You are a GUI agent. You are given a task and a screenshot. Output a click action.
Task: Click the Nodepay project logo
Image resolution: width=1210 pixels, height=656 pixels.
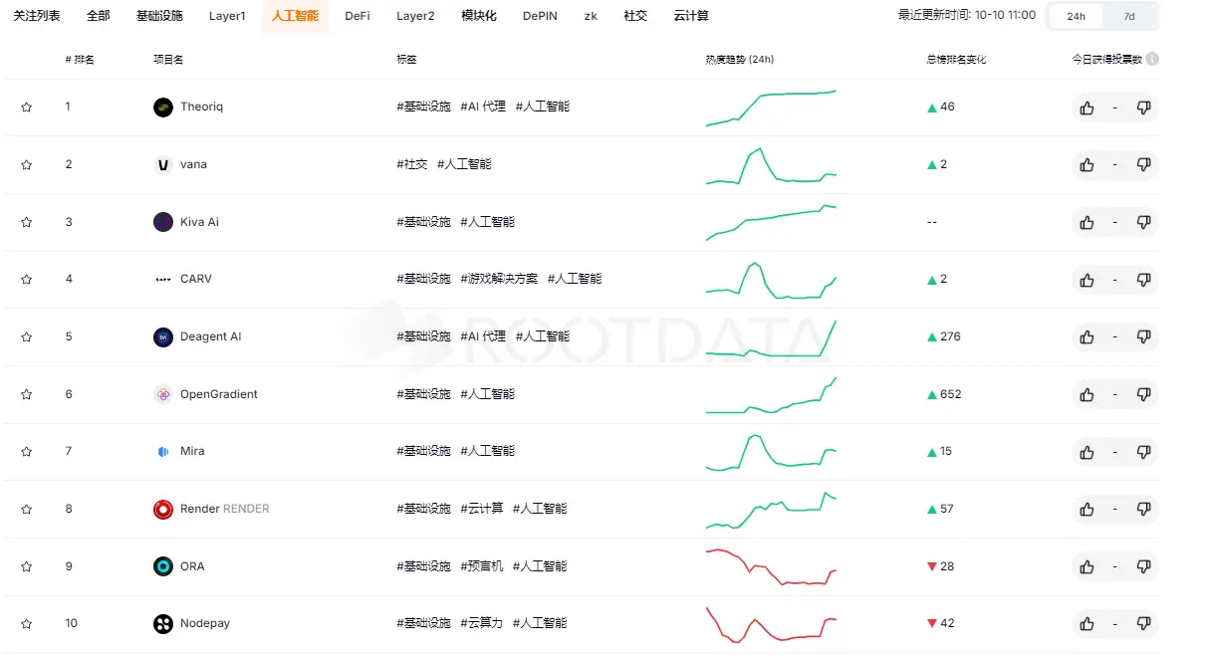click(162, 623)
